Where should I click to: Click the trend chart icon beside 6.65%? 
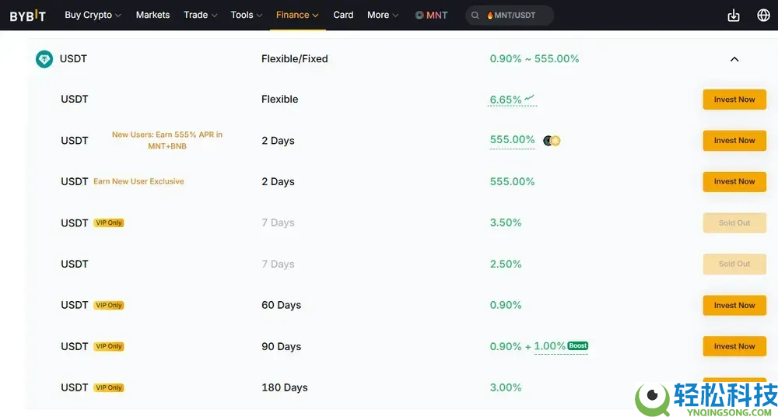click(529, 98)
